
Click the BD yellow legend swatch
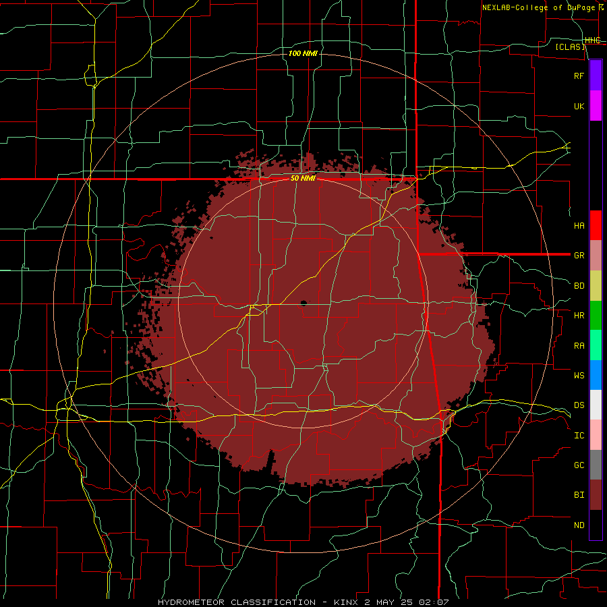coord(596,285)
